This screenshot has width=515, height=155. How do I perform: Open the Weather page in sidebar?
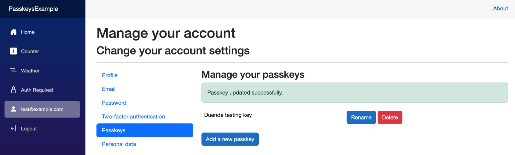pos(30,71)
